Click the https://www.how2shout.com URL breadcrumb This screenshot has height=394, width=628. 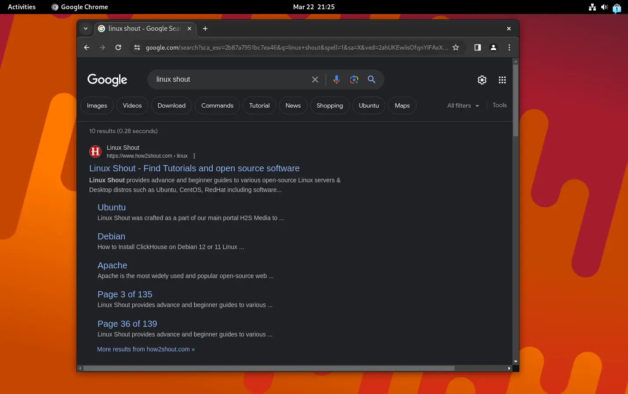[x=147, y=156]
